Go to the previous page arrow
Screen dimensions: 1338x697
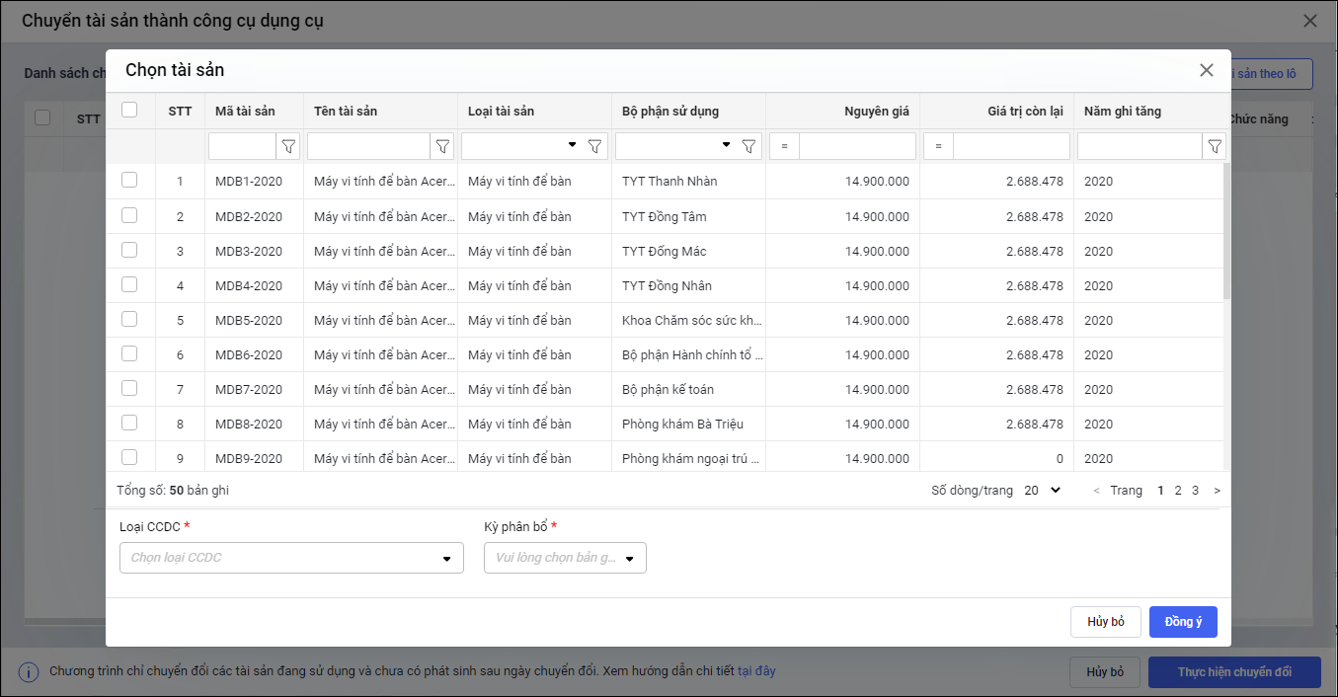pos(1096,491)
